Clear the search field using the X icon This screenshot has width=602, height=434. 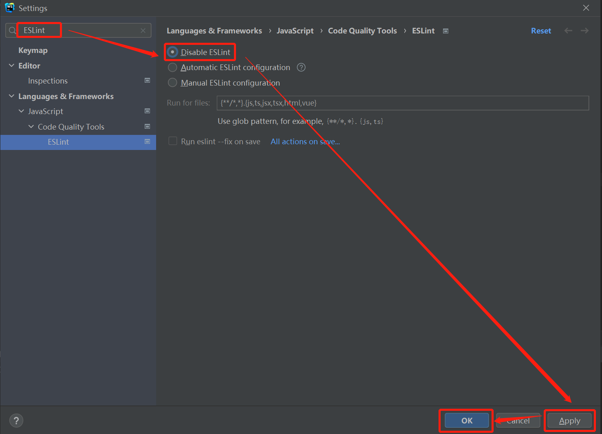point(143,30)
